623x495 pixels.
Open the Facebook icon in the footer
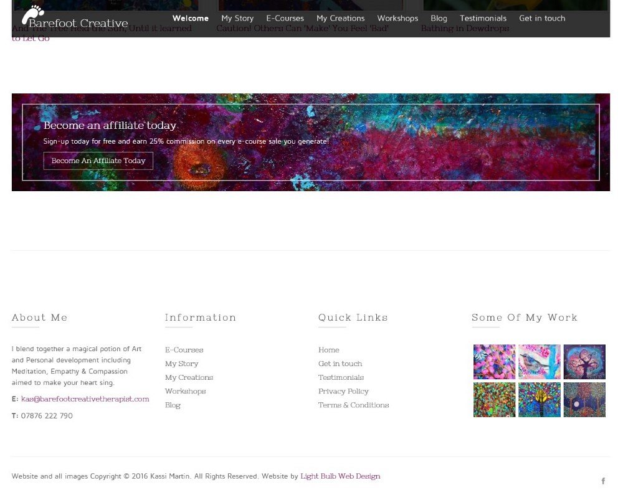tap(603, 481)
